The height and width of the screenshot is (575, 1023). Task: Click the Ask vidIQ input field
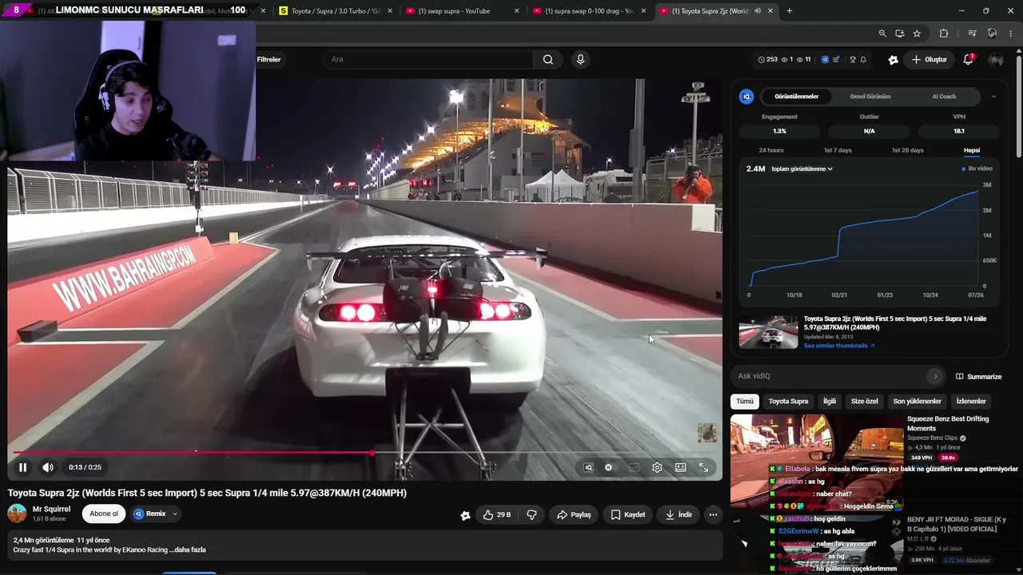coord(829,376)
